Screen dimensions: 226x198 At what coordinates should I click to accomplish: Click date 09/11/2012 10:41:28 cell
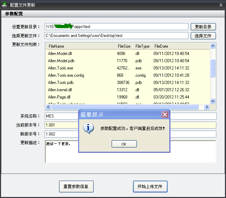coord(171,75)
